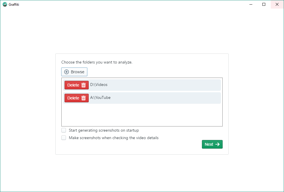
Task: Maximize the Graffiti window
Action: 264,4
